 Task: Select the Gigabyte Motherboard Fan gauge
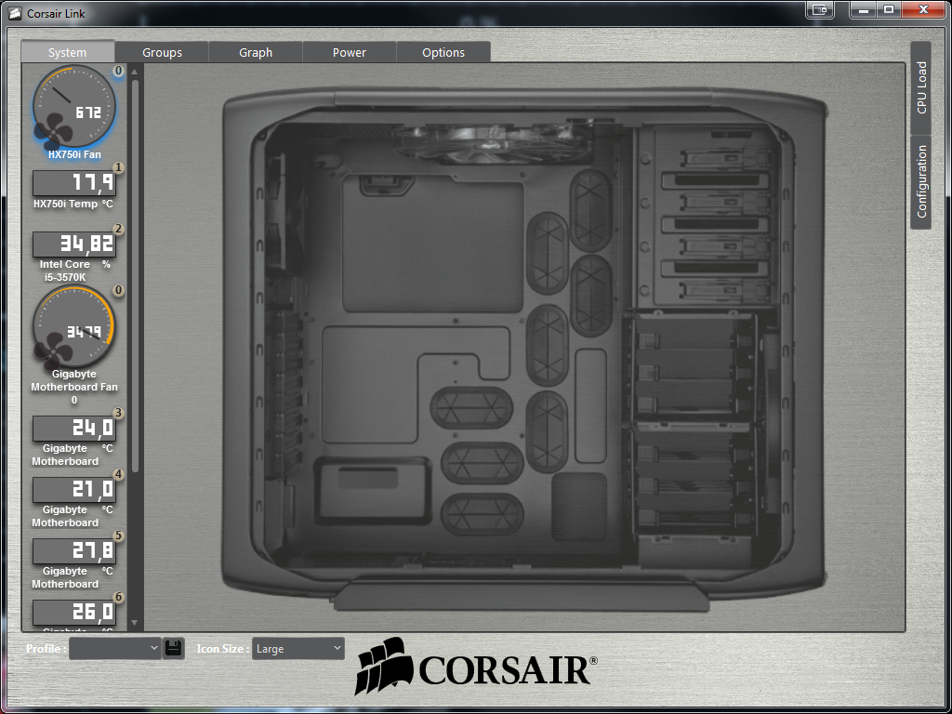[x=73, y=327]
